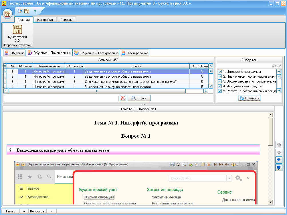Toggle topic 4 Учет денежных средств checkbox
Viewport: 287px width, 215px height.
(x=220, y=86)
